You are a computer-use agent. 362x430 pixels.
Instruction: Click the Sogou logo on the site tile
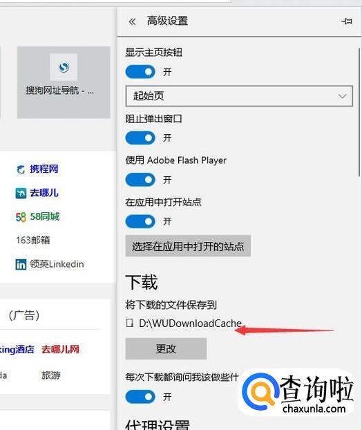[x=64, y=67]
